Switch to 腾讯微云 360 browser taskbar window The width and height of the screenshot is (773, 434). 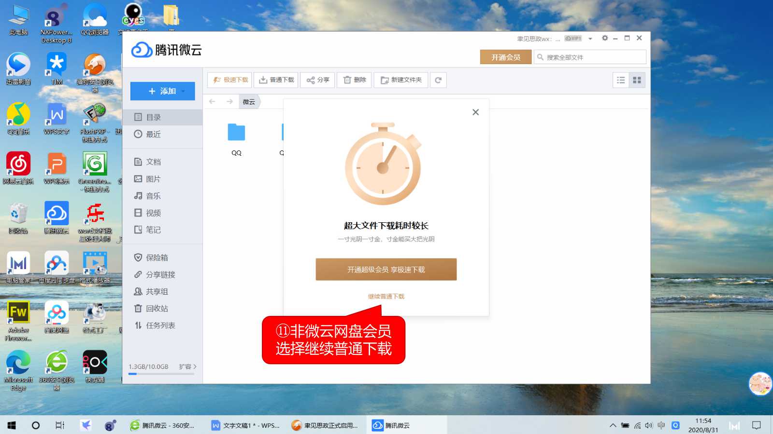click(x=162, y=425)
